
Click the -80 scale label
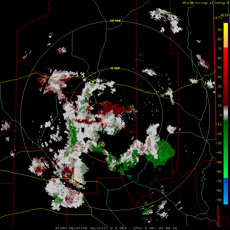coord(218,191)
